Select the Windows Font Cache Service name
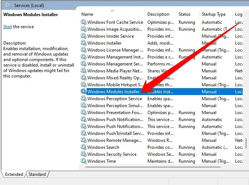This screenshot has height=185, width=249. [115, 22]
